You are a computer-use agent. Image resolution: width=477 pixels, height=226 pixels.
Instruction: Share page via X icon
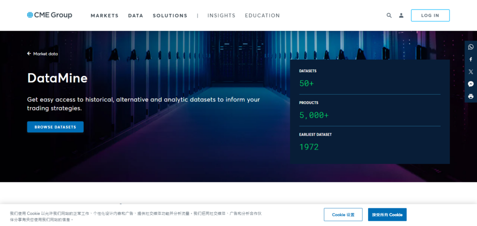[471, 72]
